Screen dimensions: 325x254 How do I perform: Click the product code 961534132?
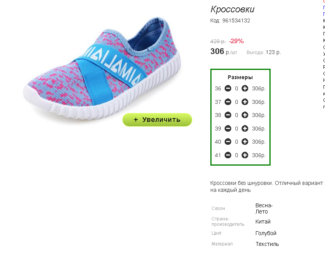pyautogui.click(x=236, y=21)
